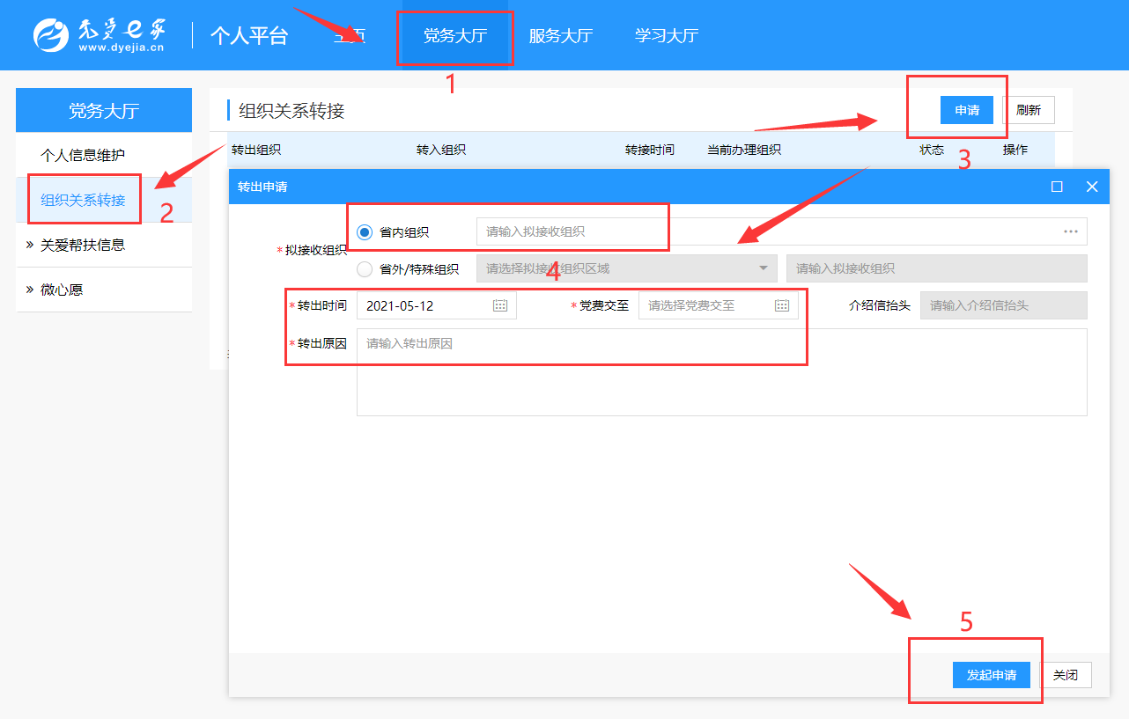Expand the 微心愿 sidebar section
Screen dimensions: 1129x719
point(62,290)
